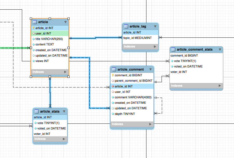Click the diamond icon beside voted_on in article_stats
Viewport: 234px width, 158px height.
[35, 128]
